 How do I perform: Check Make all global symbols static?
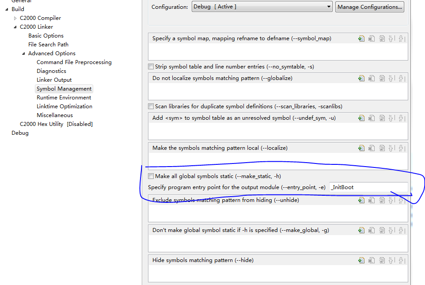pyautogui.click(x=151, y=176)
